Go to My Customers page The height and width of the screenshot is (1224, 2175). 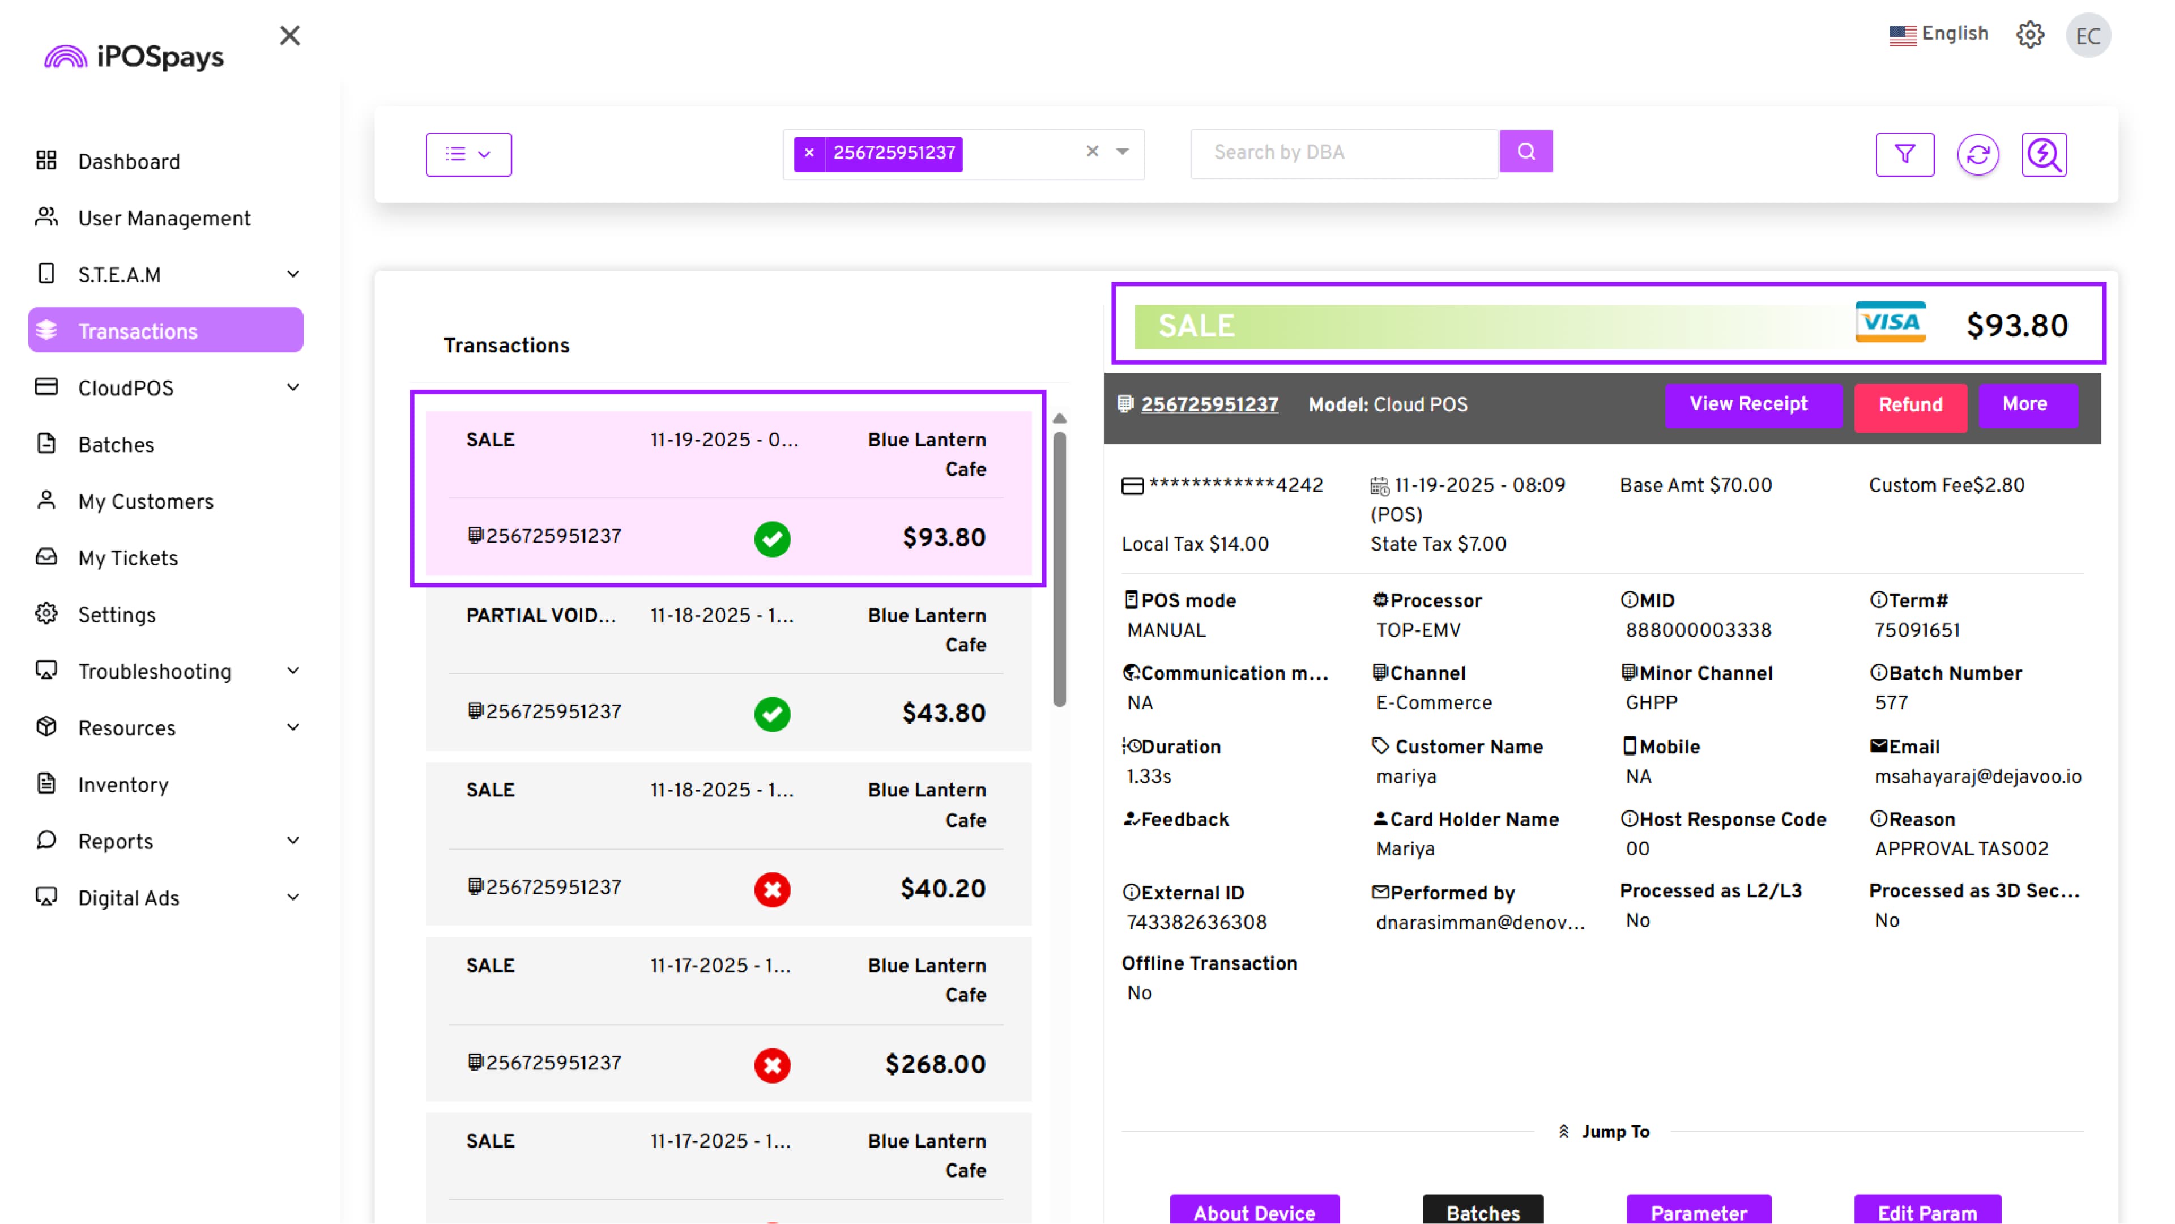145,501
